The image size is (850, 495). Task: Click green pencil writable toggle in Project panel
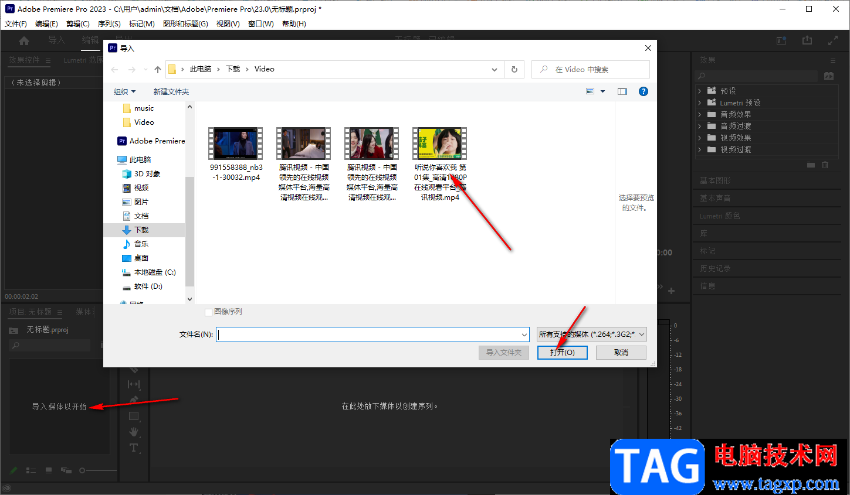coord(13,470)
